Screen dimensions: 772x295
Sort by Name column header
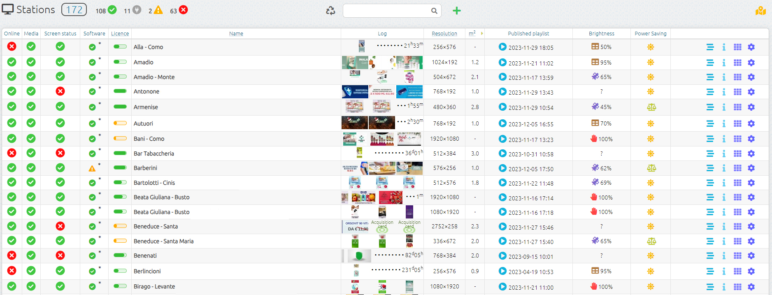pyautogui.click(x=236, y=34)
